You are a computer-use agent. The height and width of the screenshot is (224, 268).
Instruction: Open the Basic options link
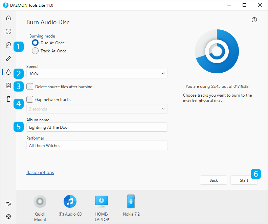(x=40, y=172)
